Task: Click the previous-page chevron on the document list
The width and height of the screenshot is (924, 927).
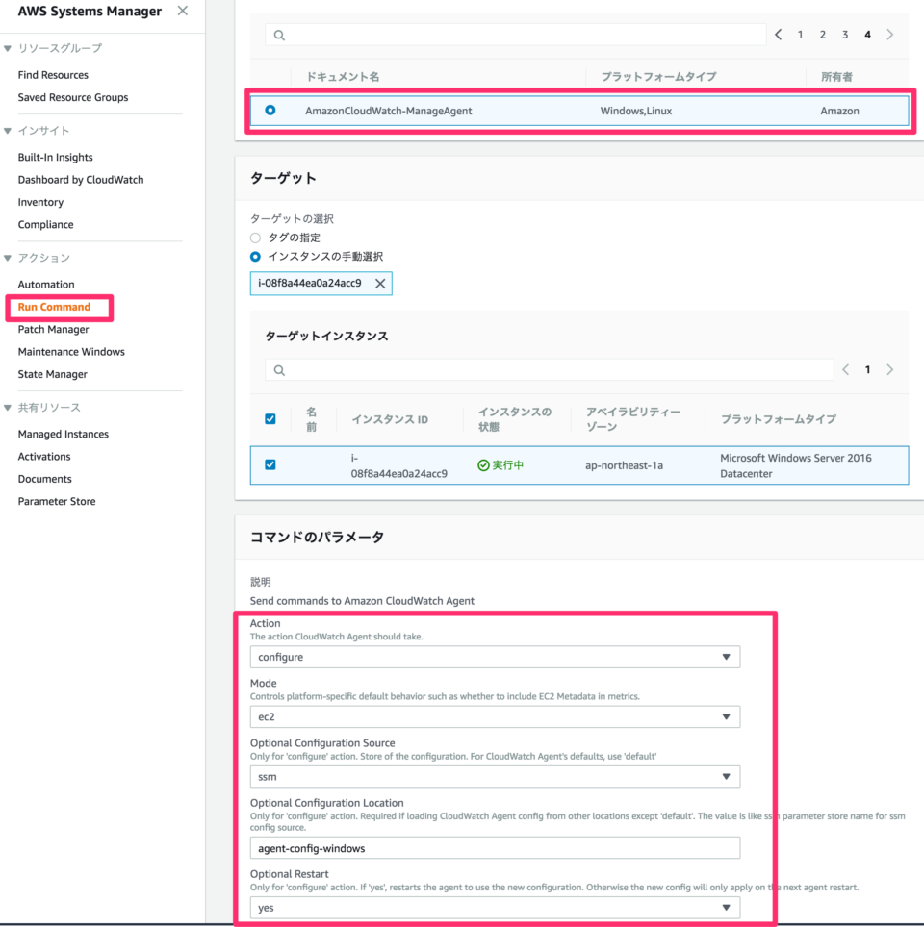Action: click(x=778, y=34)
